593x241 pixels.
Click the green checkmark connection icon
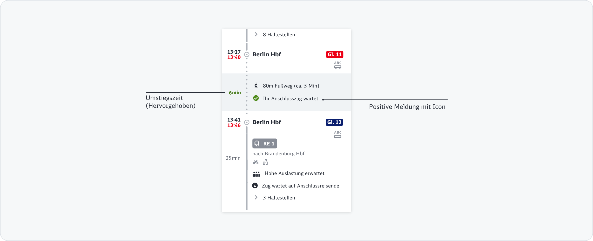(x=256, y=98)
